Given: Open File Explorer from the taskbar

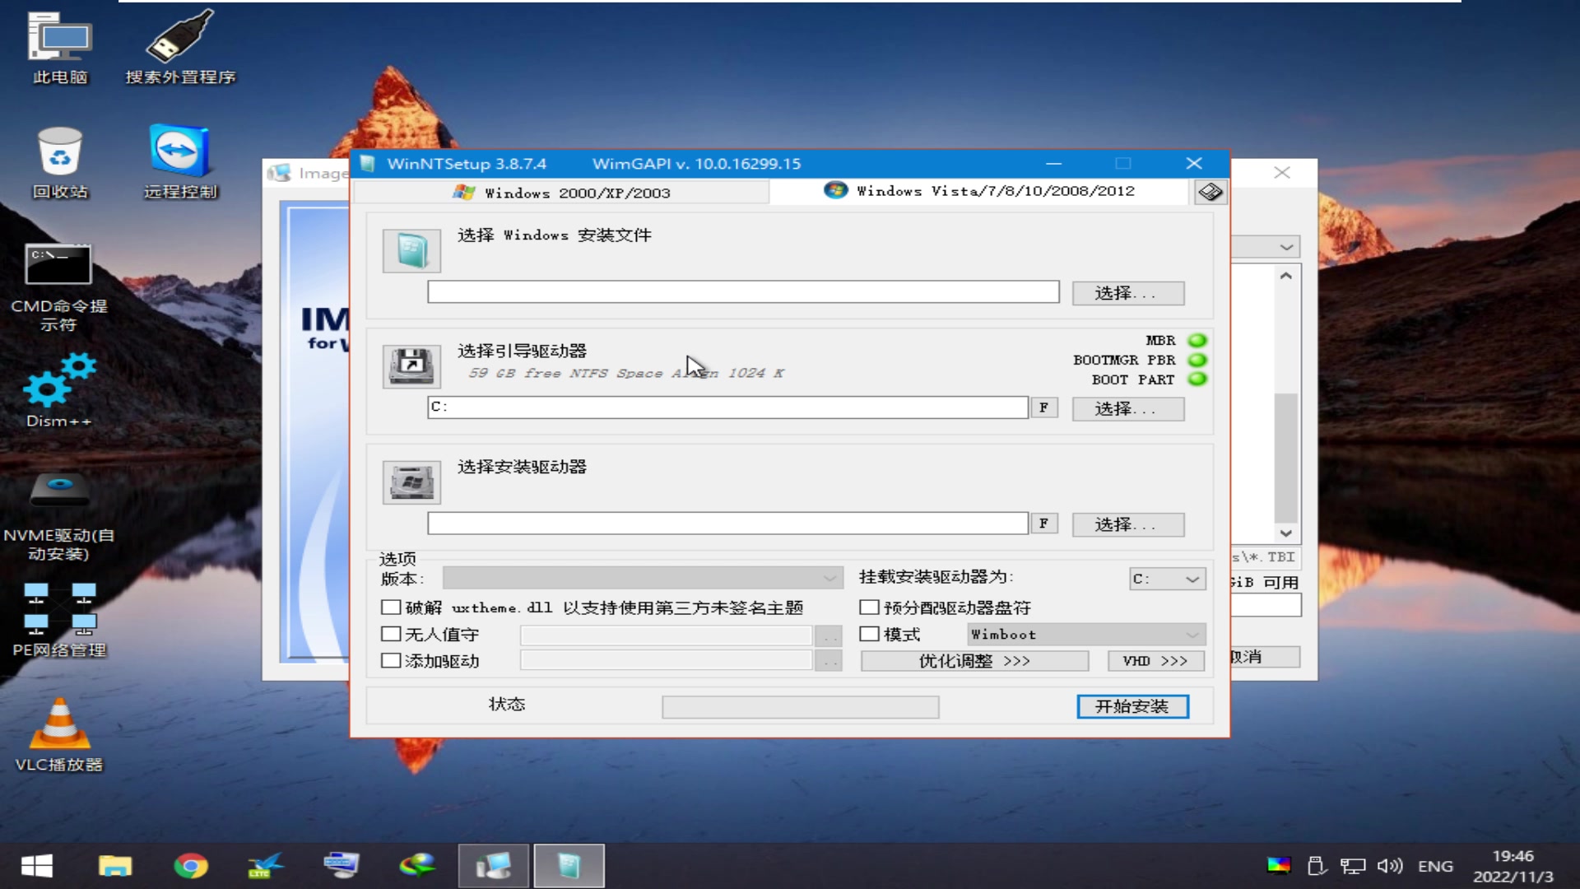Looking at the screenshot, I should (x=115, y=866).
